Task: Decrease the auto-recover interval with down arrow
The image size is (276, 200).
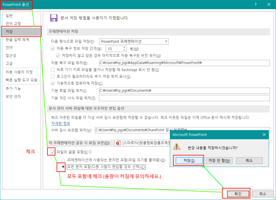Action: pos(124,50)
